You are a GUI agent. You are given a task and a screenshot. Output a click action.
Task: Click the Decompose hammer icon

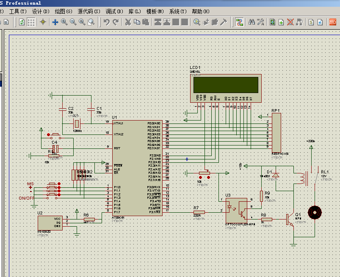224,22
